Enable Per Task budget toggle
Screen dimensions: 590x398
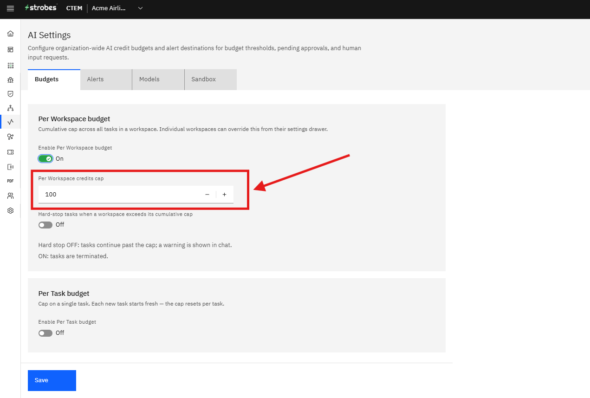tap(45, 333)
